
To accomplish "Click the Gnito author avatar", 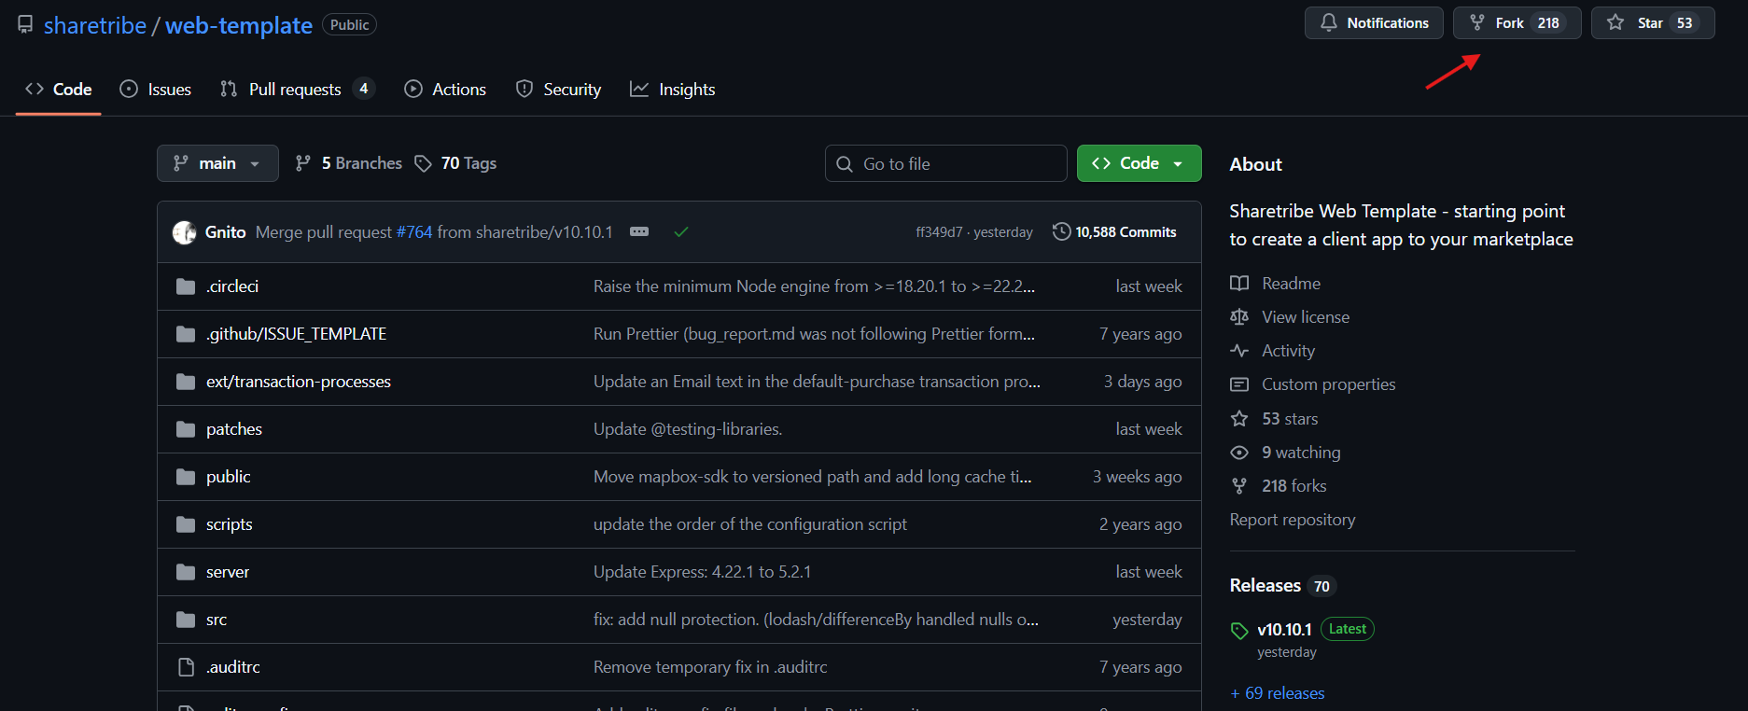I will (x=185, y=232).
